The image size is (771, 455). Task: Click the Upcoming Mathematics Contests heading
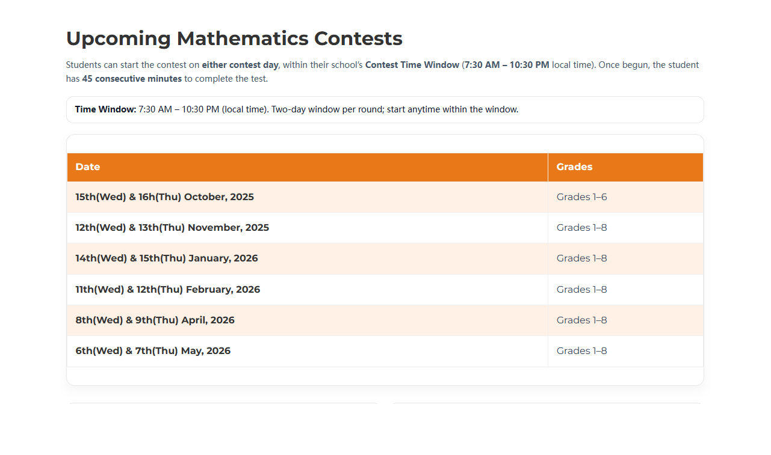pos(234,38)
